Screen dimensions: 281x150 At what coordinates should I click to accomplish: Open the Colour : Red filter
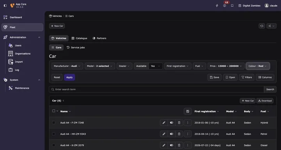coord(258,66)
